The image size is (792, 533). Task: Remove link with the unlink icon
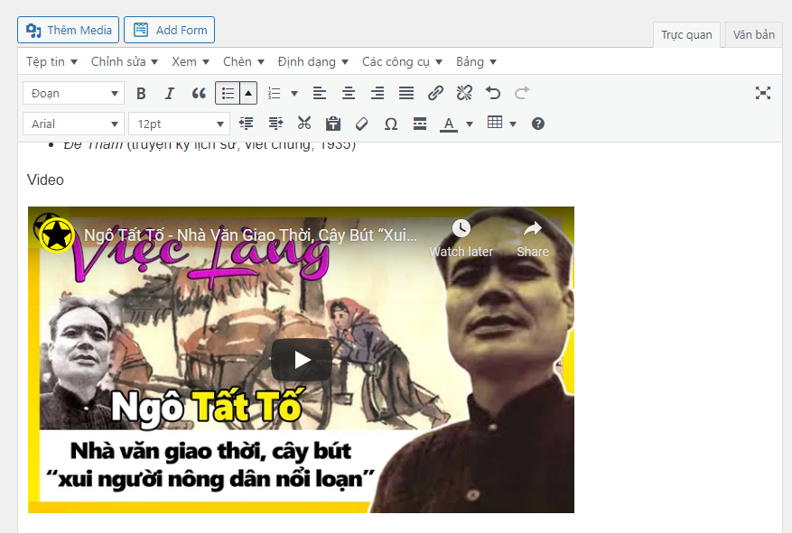click(x=464, y=93)
